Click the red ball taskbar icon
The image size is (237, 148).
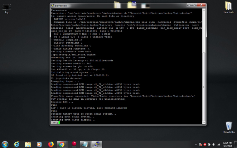tap(74, 144)
